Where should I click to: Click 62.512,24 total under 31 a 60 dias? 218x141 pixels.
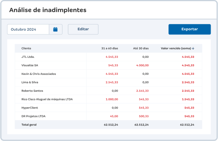coord(111,125)
